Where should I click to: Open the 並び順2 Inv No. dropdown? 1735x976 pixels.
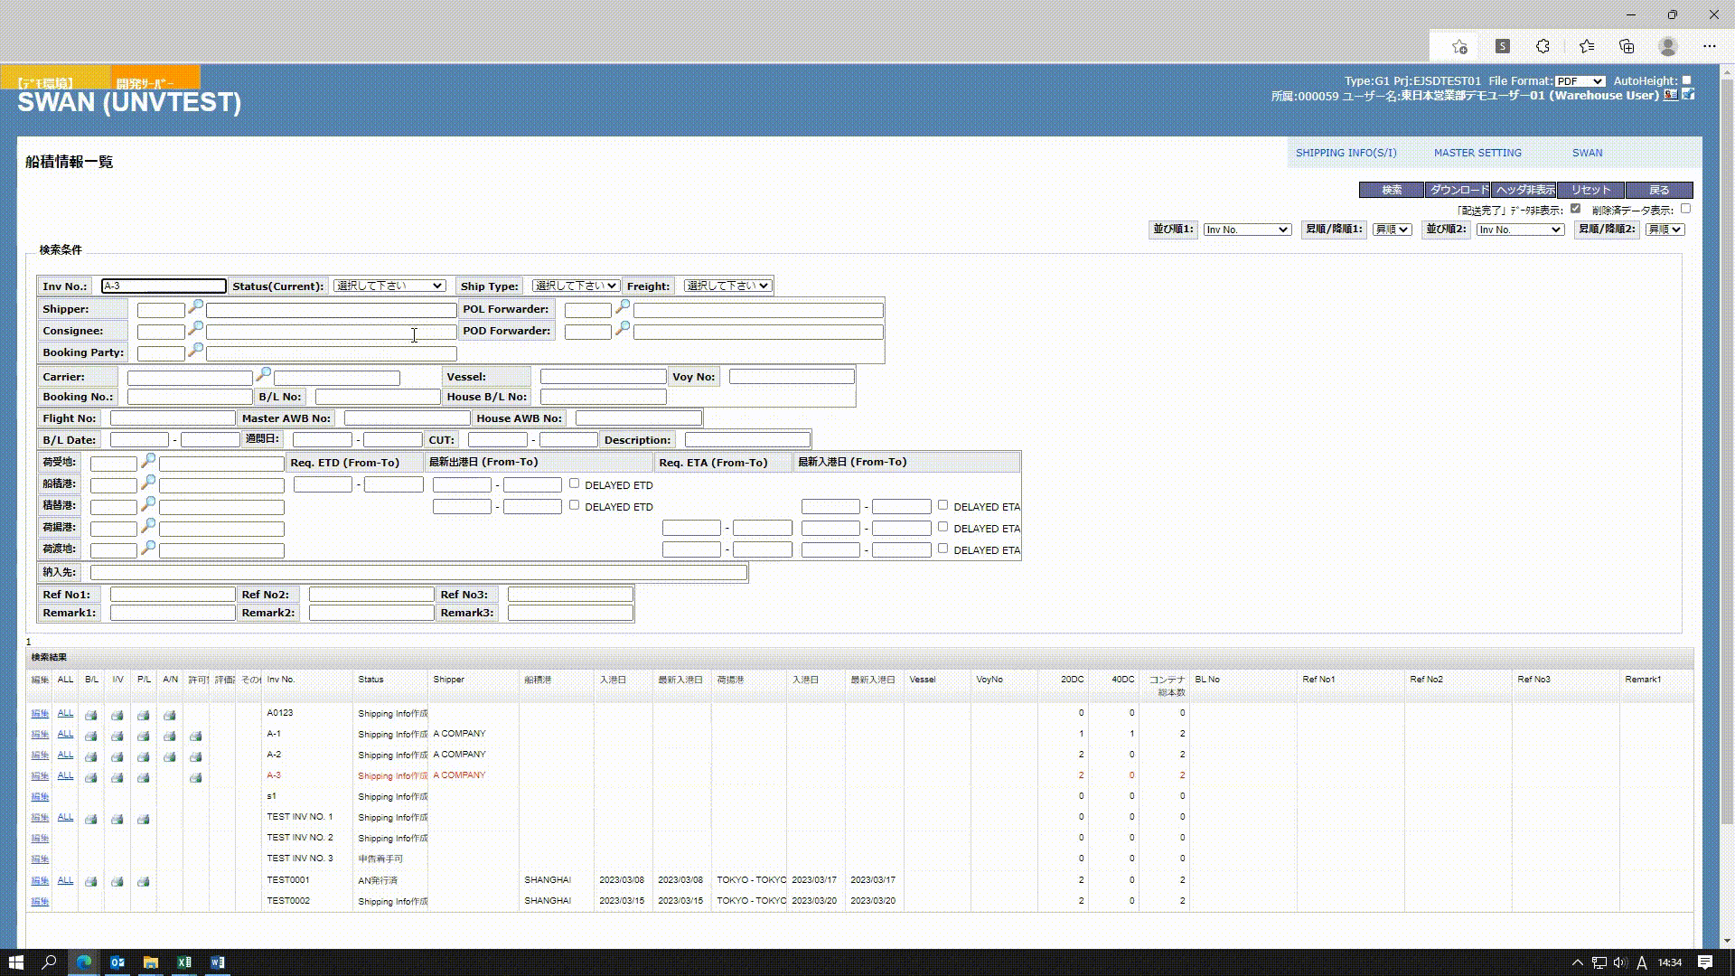(x=1520, y=230)
